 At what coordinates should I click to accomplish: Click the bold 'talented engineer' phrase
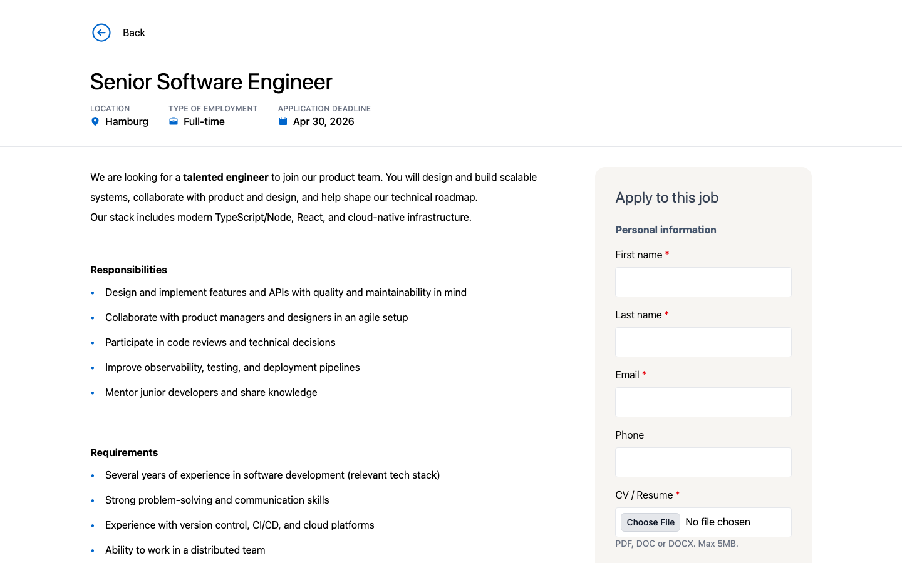(225, 177)
